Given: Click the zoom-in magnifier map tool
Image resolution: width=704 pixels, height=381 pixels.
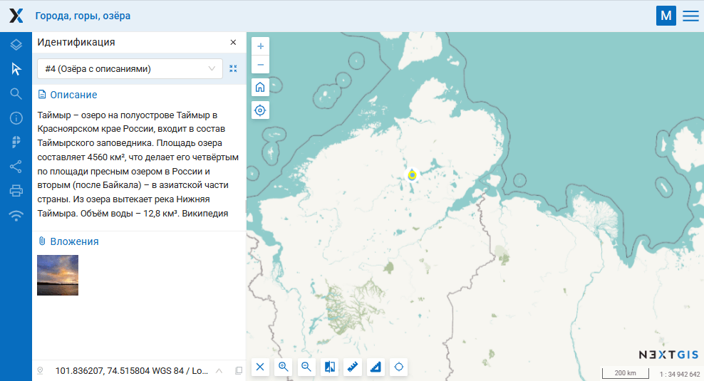Looking at the screenshot, I should pos(284,367).
